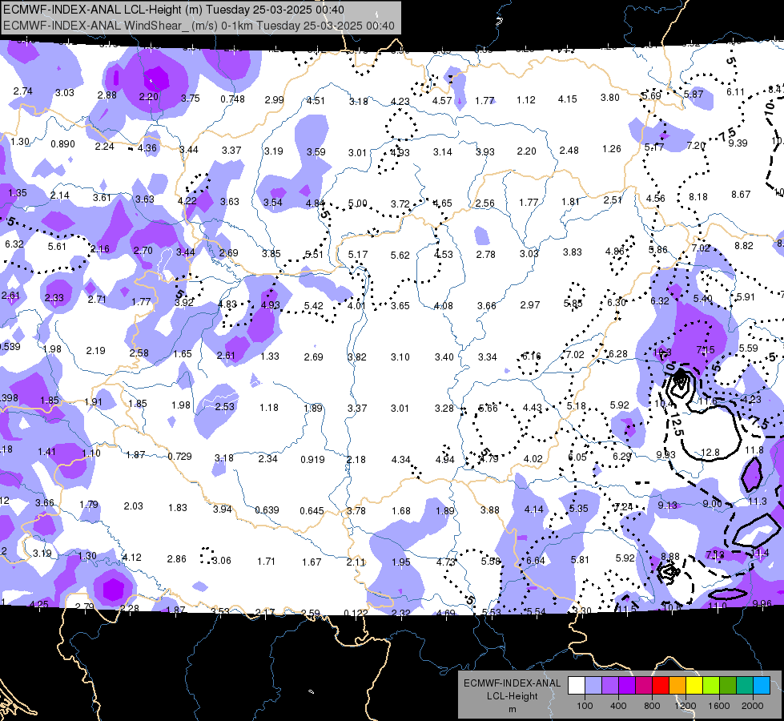
Task: Select the map value 0.729
Action: 179,457
